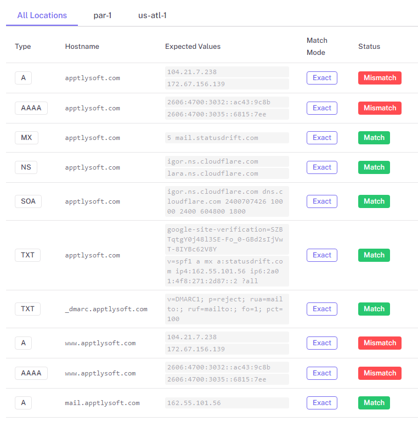Click Exact button for MX record row
Image resolution: width=418 pixels, height=421 pixels.
[321, 138]
